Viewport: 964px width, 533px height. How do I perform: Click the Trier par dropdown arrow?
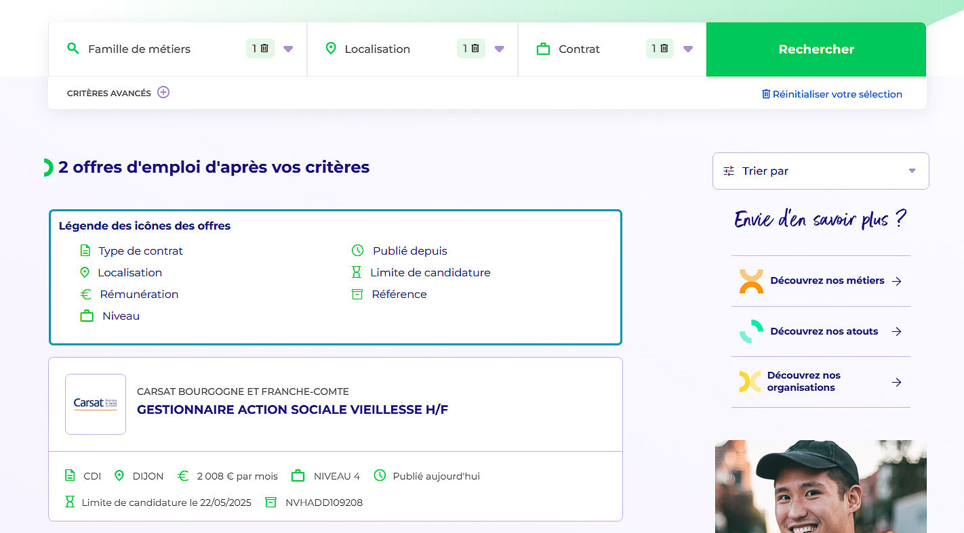point(912,171)
